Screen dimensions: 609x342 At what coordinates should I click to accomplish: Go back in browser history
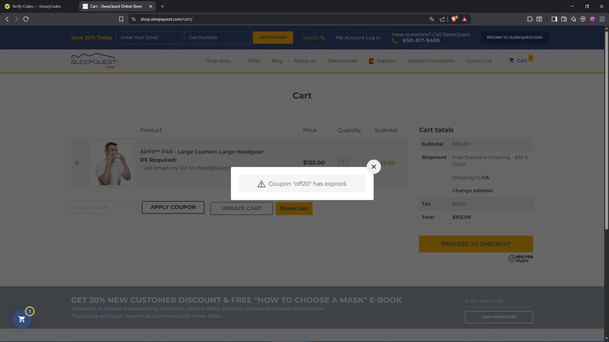pyautogui.click(x=7, y=19)
